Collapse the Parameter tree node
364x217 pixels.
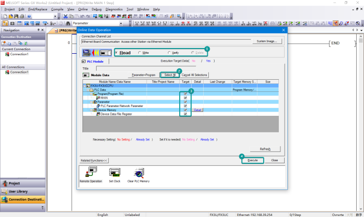(91, 102)
